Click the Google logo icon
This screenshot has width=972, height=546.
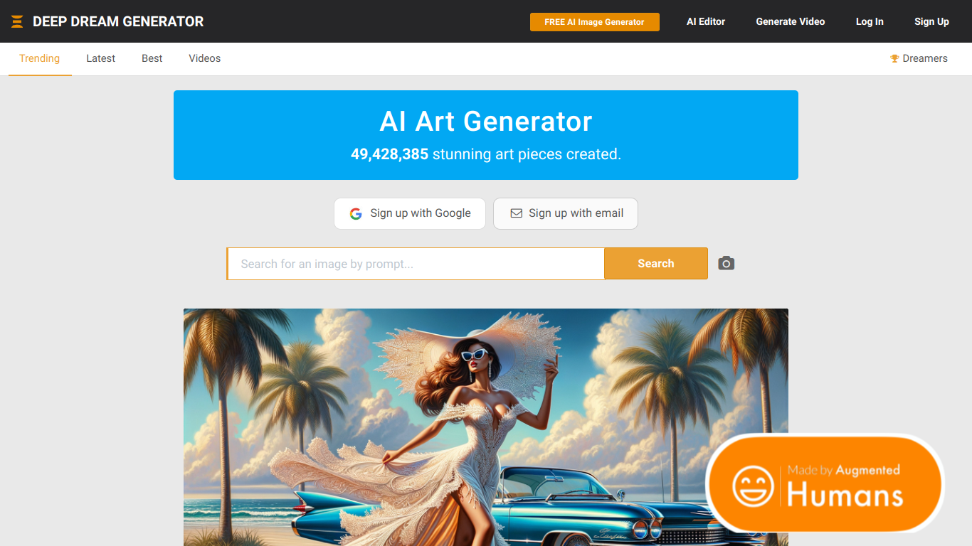tap(356, 213)
